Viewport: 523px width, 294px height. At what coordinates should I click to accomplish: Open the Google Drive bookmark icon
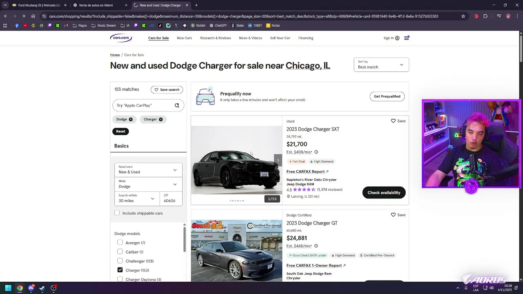(41, 25)
